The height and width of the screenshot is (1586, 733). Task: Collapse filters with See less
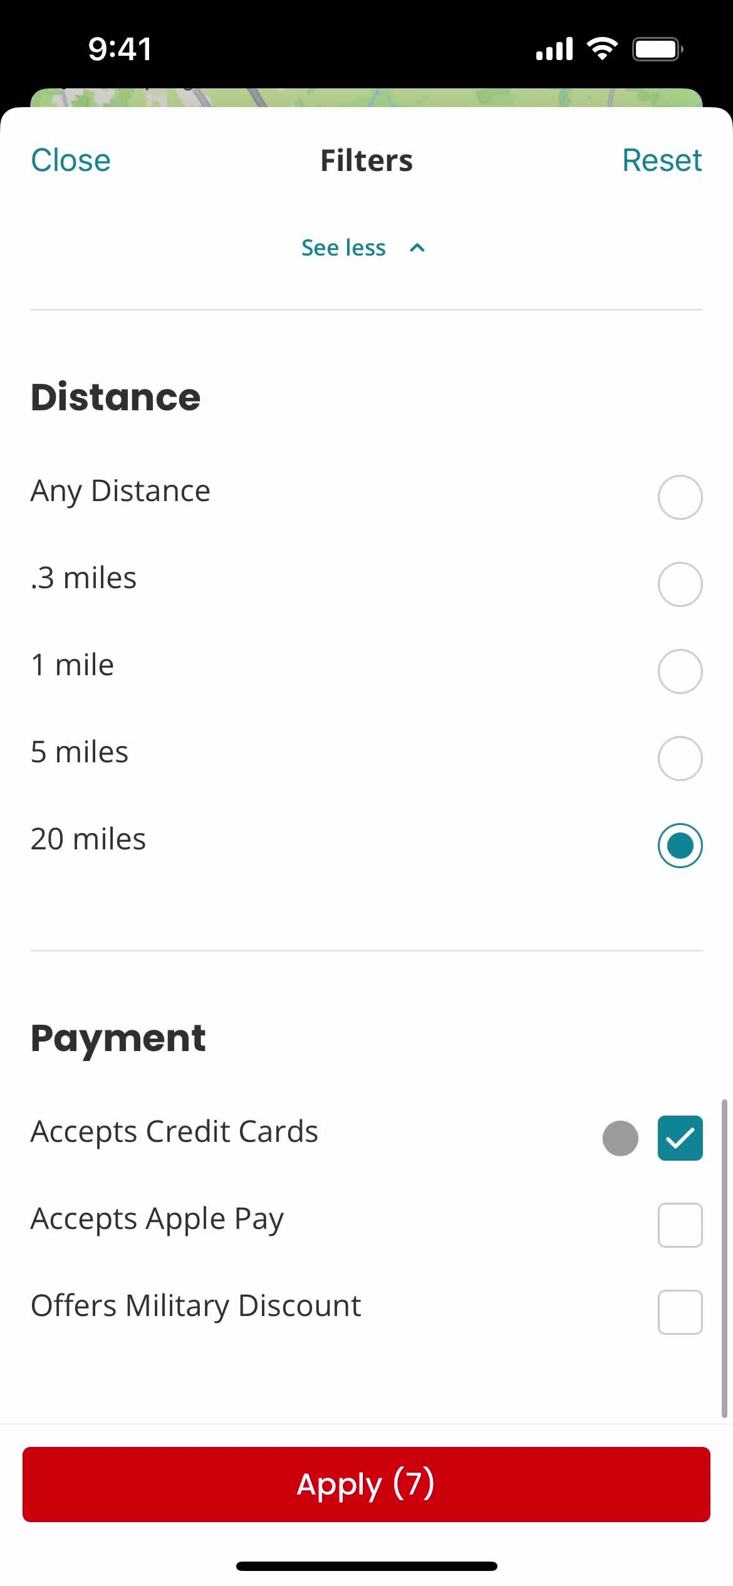343,248
